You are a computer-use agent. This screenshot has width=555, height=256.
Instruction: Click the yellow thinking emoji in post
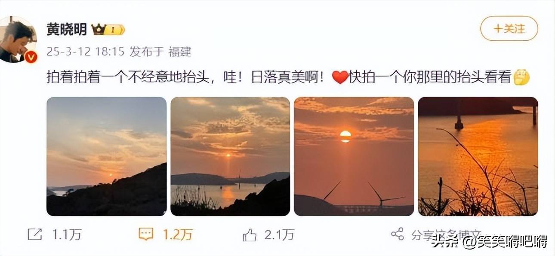coord(521,78)
